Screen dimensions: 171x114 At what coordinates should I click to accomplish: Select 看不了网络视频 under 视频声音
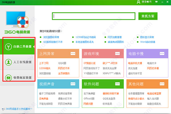coord(47,94)
